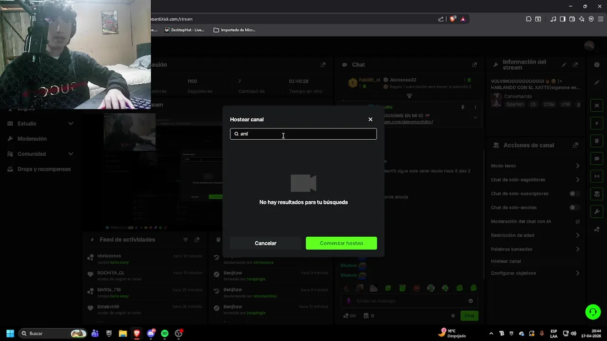Edit stream information with pencil icon

click(564, 65)
